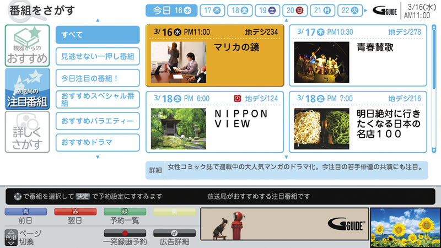The image size is (441, 248).
Task: Open 明日絶対に行きたくなる日本の名店１００ card
Action: coord(358,122)
